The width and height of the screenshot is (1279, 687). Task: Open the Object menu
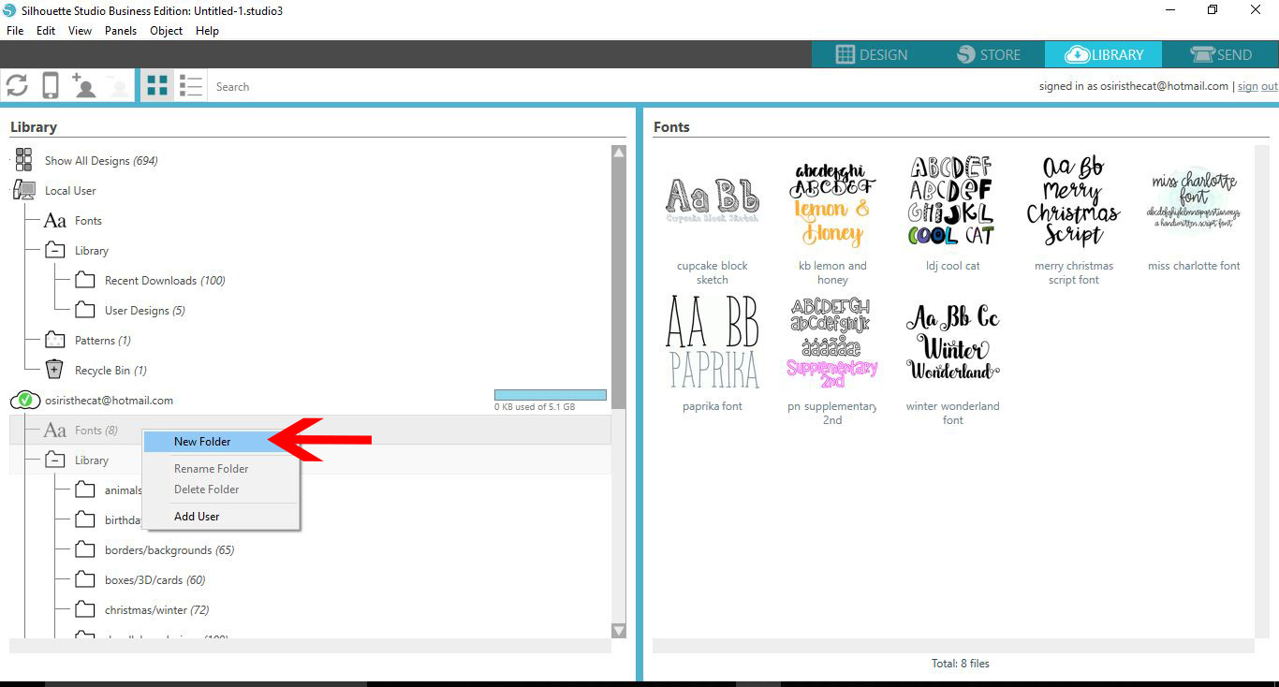point(167,31)
